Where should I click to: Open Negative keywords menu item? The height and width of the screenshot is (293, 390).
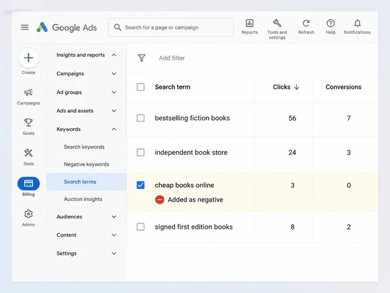(x=86, y=164)
